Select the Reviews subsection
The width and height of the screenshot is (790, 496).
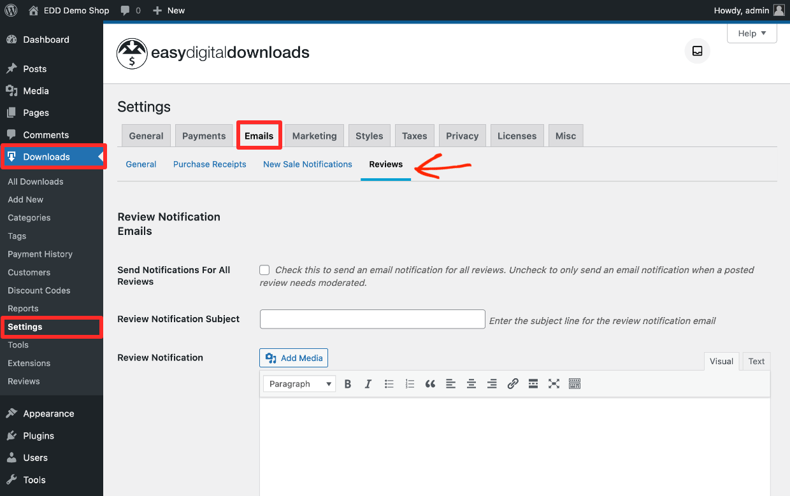pyautogui.click(x=386, y=164)
